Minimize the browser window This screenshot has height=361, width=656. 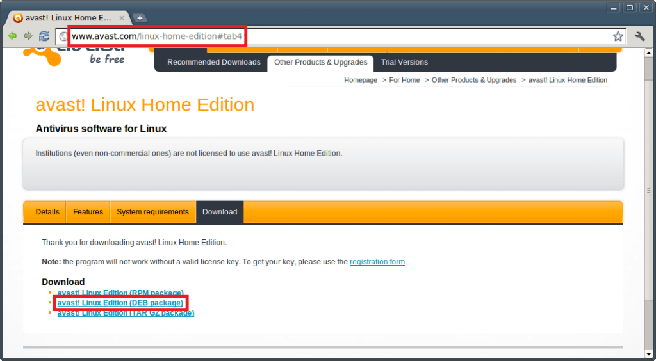pos(613,8)
